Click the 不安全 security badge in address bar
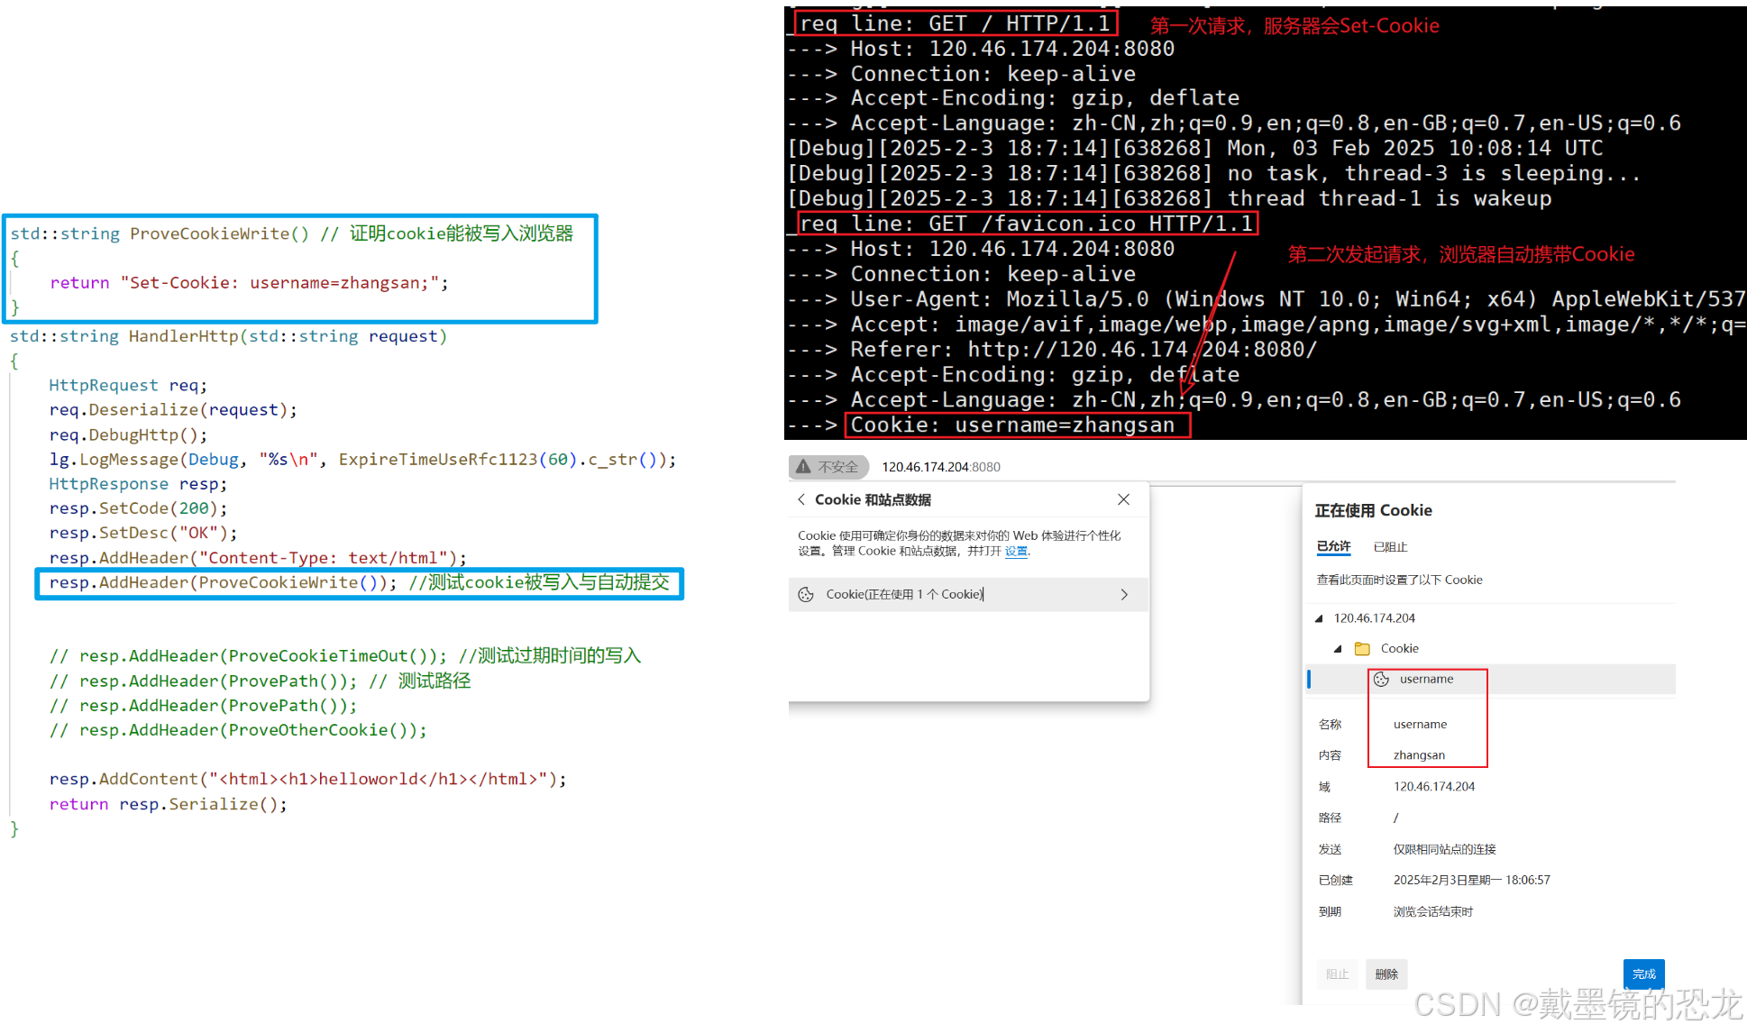This screenshot has height=1033, width=1747. pyautogui.click(x=828, y=467)
